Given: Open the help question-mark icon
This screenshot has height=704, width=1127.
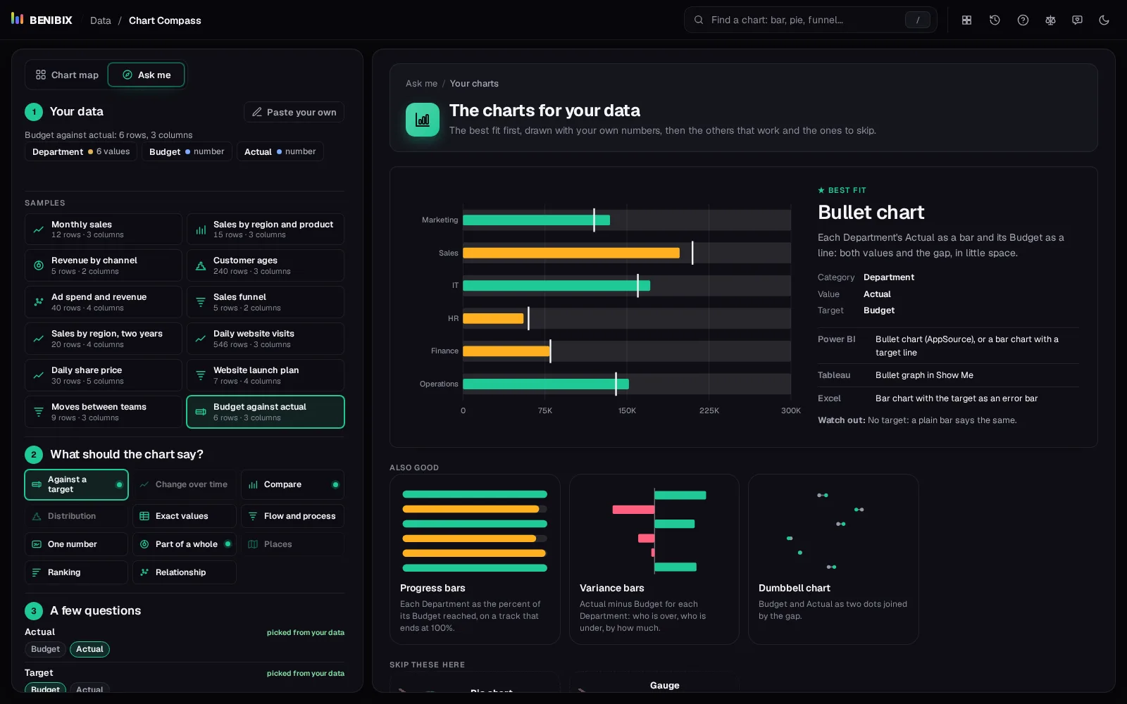Looking at the screenshot, I should 1023,20.
